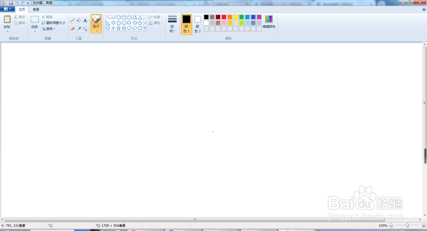
Task: Choose the Fill with color bucket
Action: click(x=79, y=20)
